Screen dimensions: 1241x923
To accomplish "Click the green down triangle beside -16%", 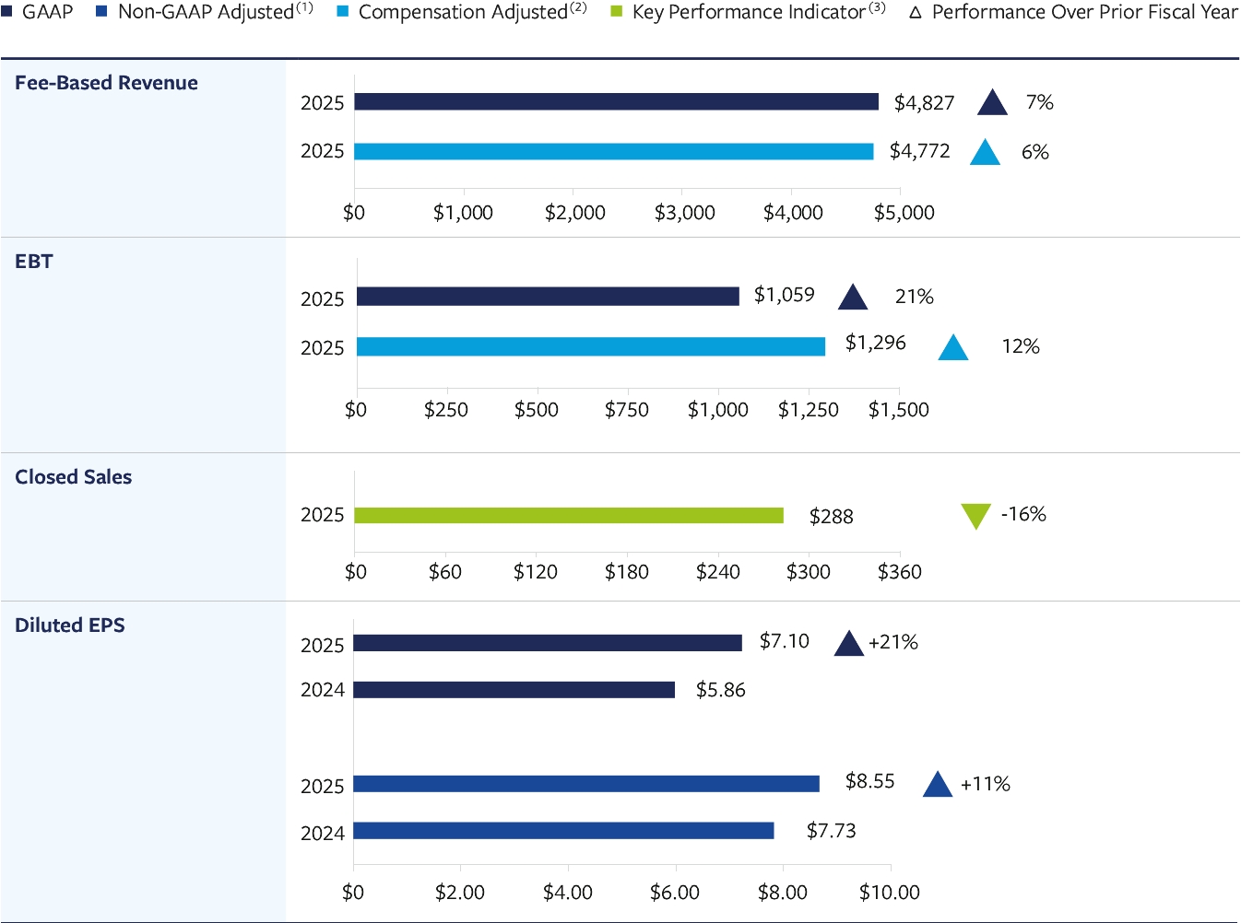I will pyautogui.click(x=975, y=515).
